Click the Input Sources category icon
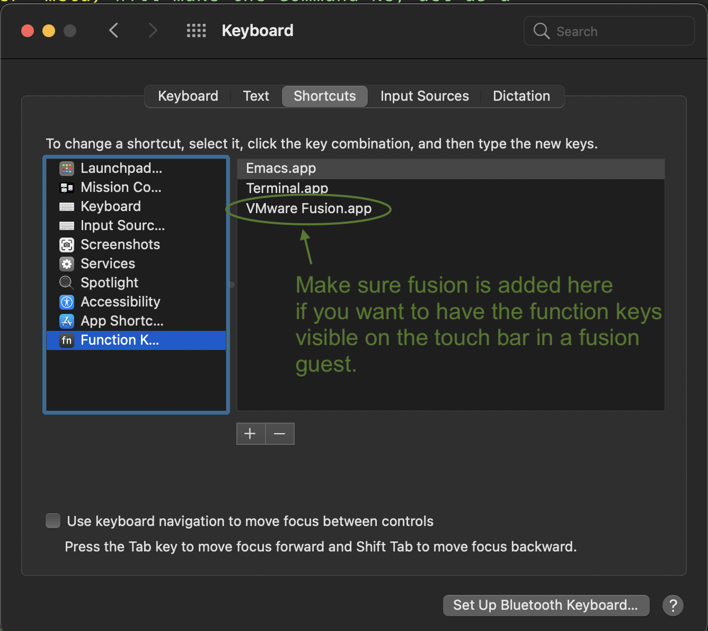The width and height of the screenshot is (708, 631). click(x=67, y=226)
